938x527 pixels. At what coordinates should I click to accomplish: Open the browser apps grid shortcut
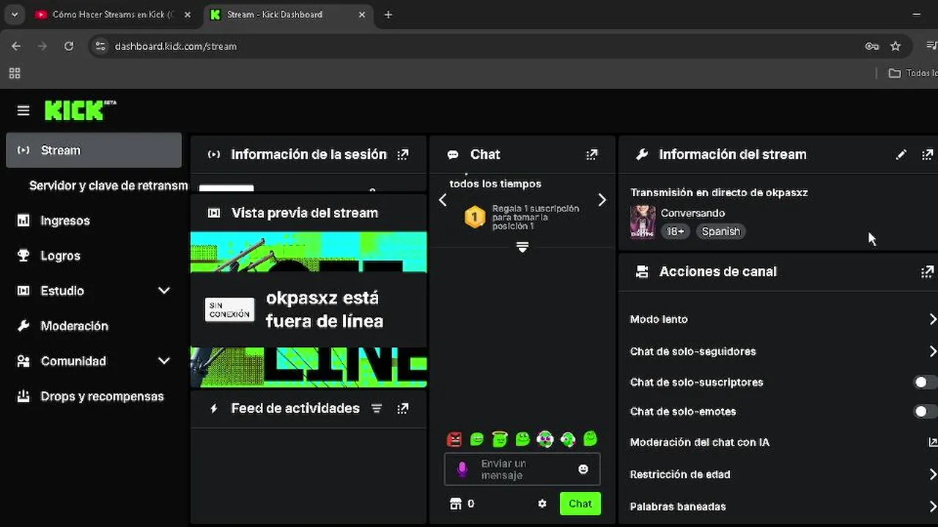coord(15,73)
